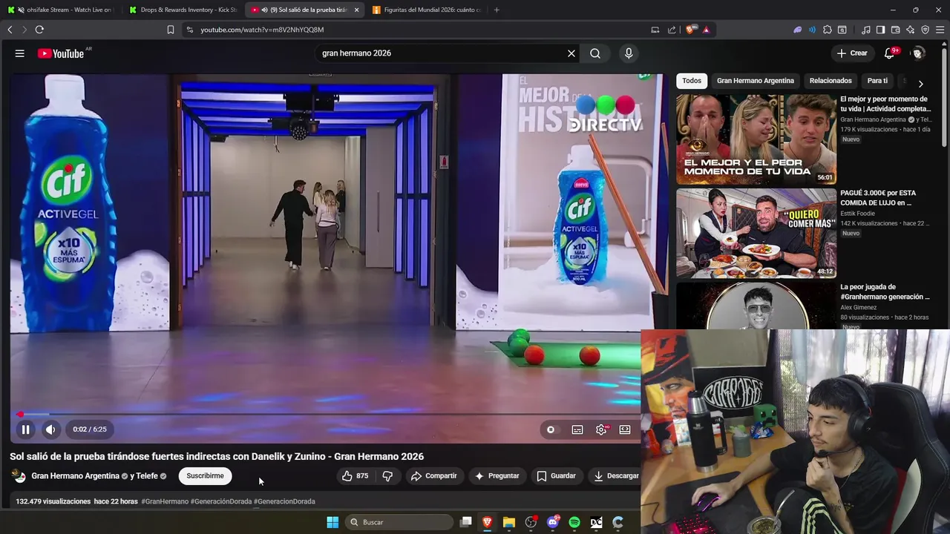The width and height of the screenshot is (950, 534).
Task: Click the address bar URL
Action: point(262,30)
